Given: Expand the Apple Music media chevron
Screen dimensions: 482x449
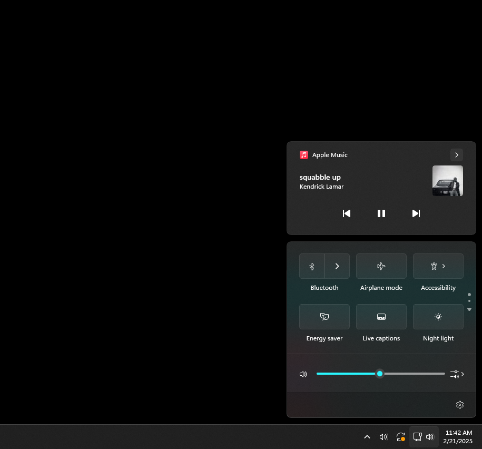Looking at the screenshot, I should (457, 155).
